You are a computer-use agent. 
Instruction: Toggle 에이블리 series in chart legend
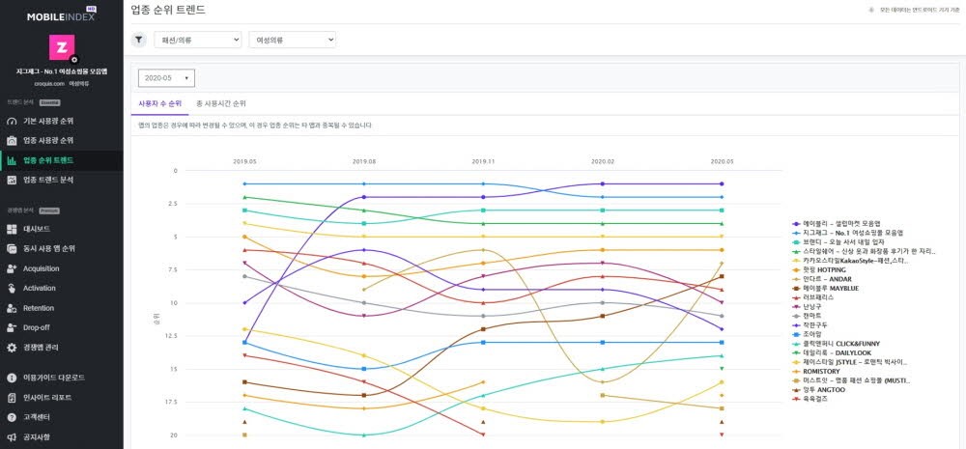point(835,224)
